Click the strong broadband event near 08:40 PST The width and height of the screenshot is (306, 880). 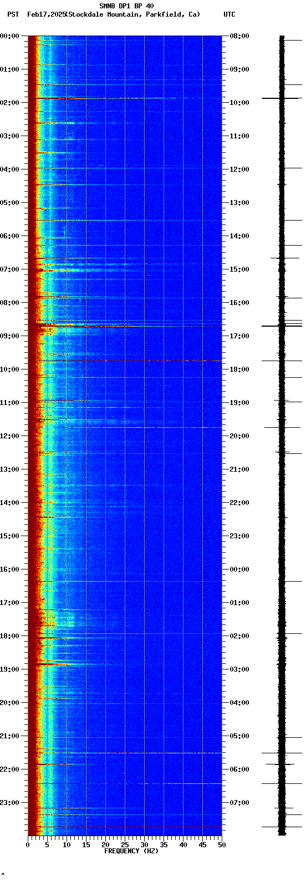[125, 325]
